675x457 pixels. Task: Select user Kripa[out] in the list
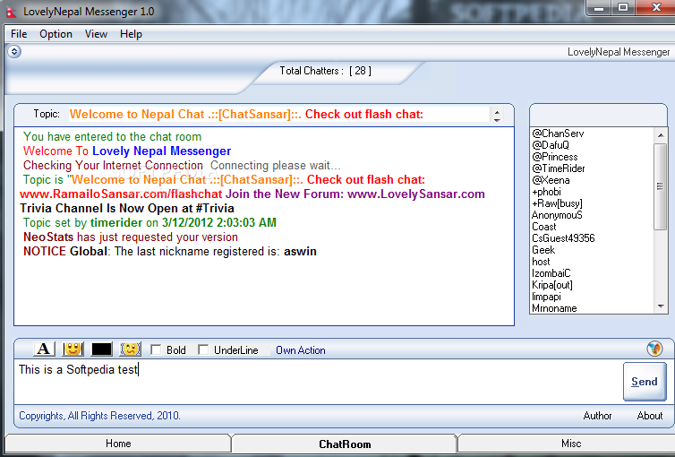pyautogui.click(x=552, y=285)
